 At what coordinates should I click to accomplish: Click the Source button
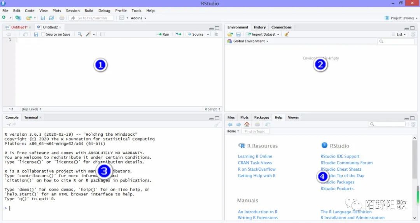point(196,34)
